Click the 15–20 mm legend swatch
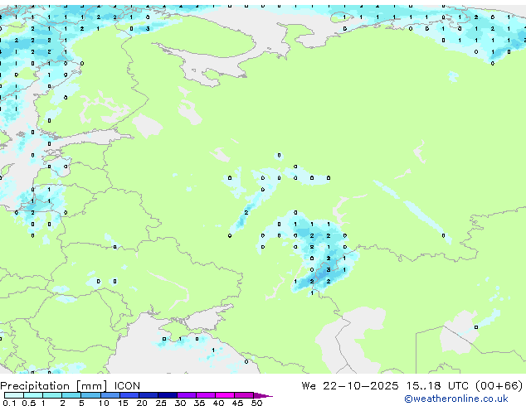The width and height of the screenshot is (526, 406). [129, 395]
